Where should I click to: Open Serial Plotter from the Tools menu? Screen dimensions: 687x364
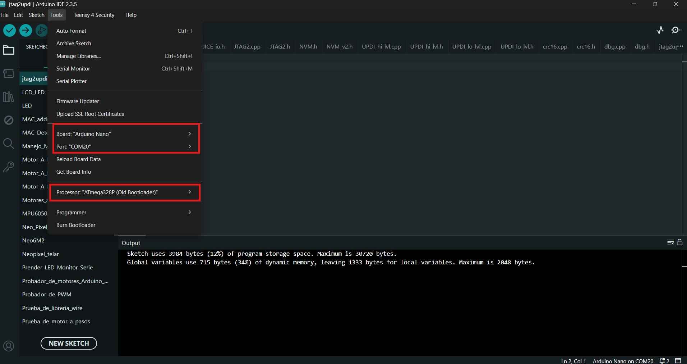click(x=124, y=81)
